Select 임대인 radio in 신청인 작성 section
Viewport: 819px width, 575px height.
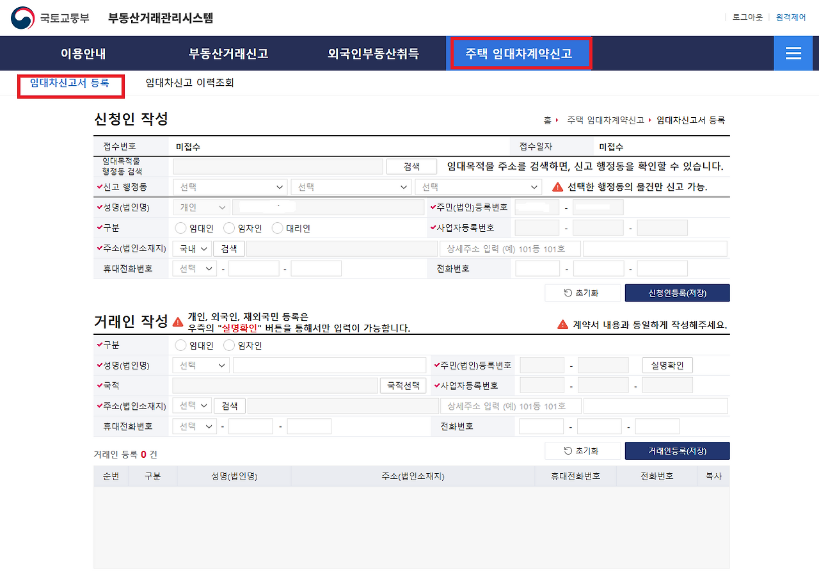tap(180, 227)
